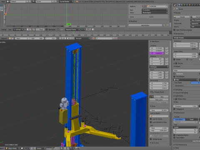Open the World Space dropdown
The height and width of the screenshot is (150, 200).
(x=155, y=12)
